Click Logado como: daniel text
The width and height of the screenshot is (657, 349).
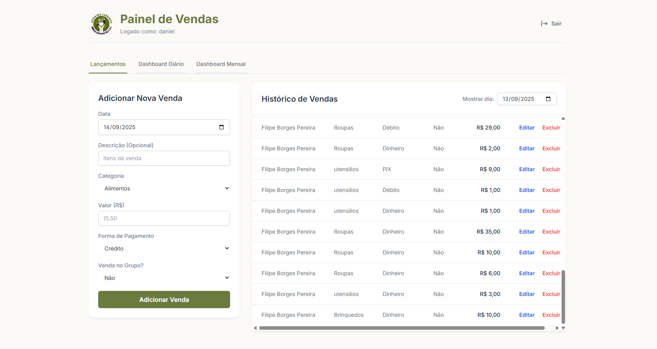(x=147, y=31)
